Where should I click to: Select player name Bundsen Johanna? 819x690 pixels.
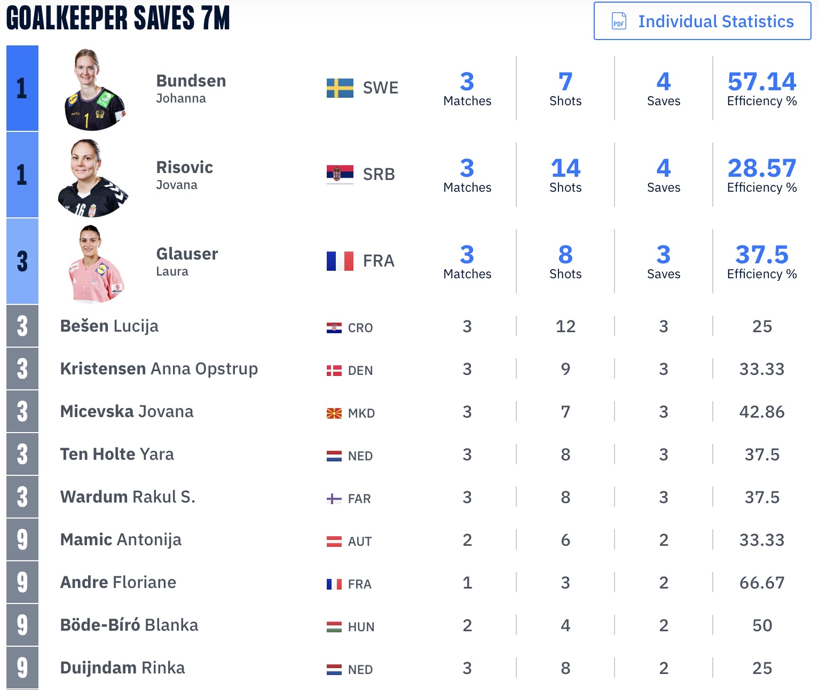pos(191,89)
